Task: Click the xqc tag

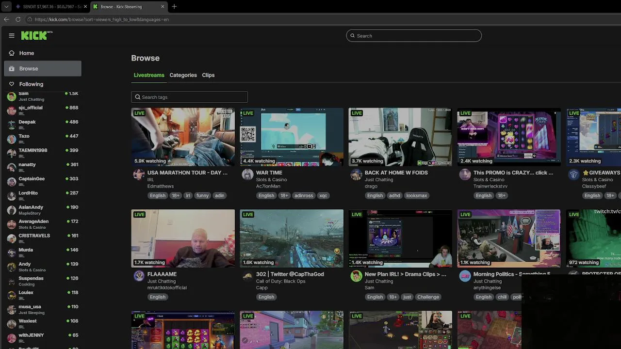Action: (x=323, y=195)
